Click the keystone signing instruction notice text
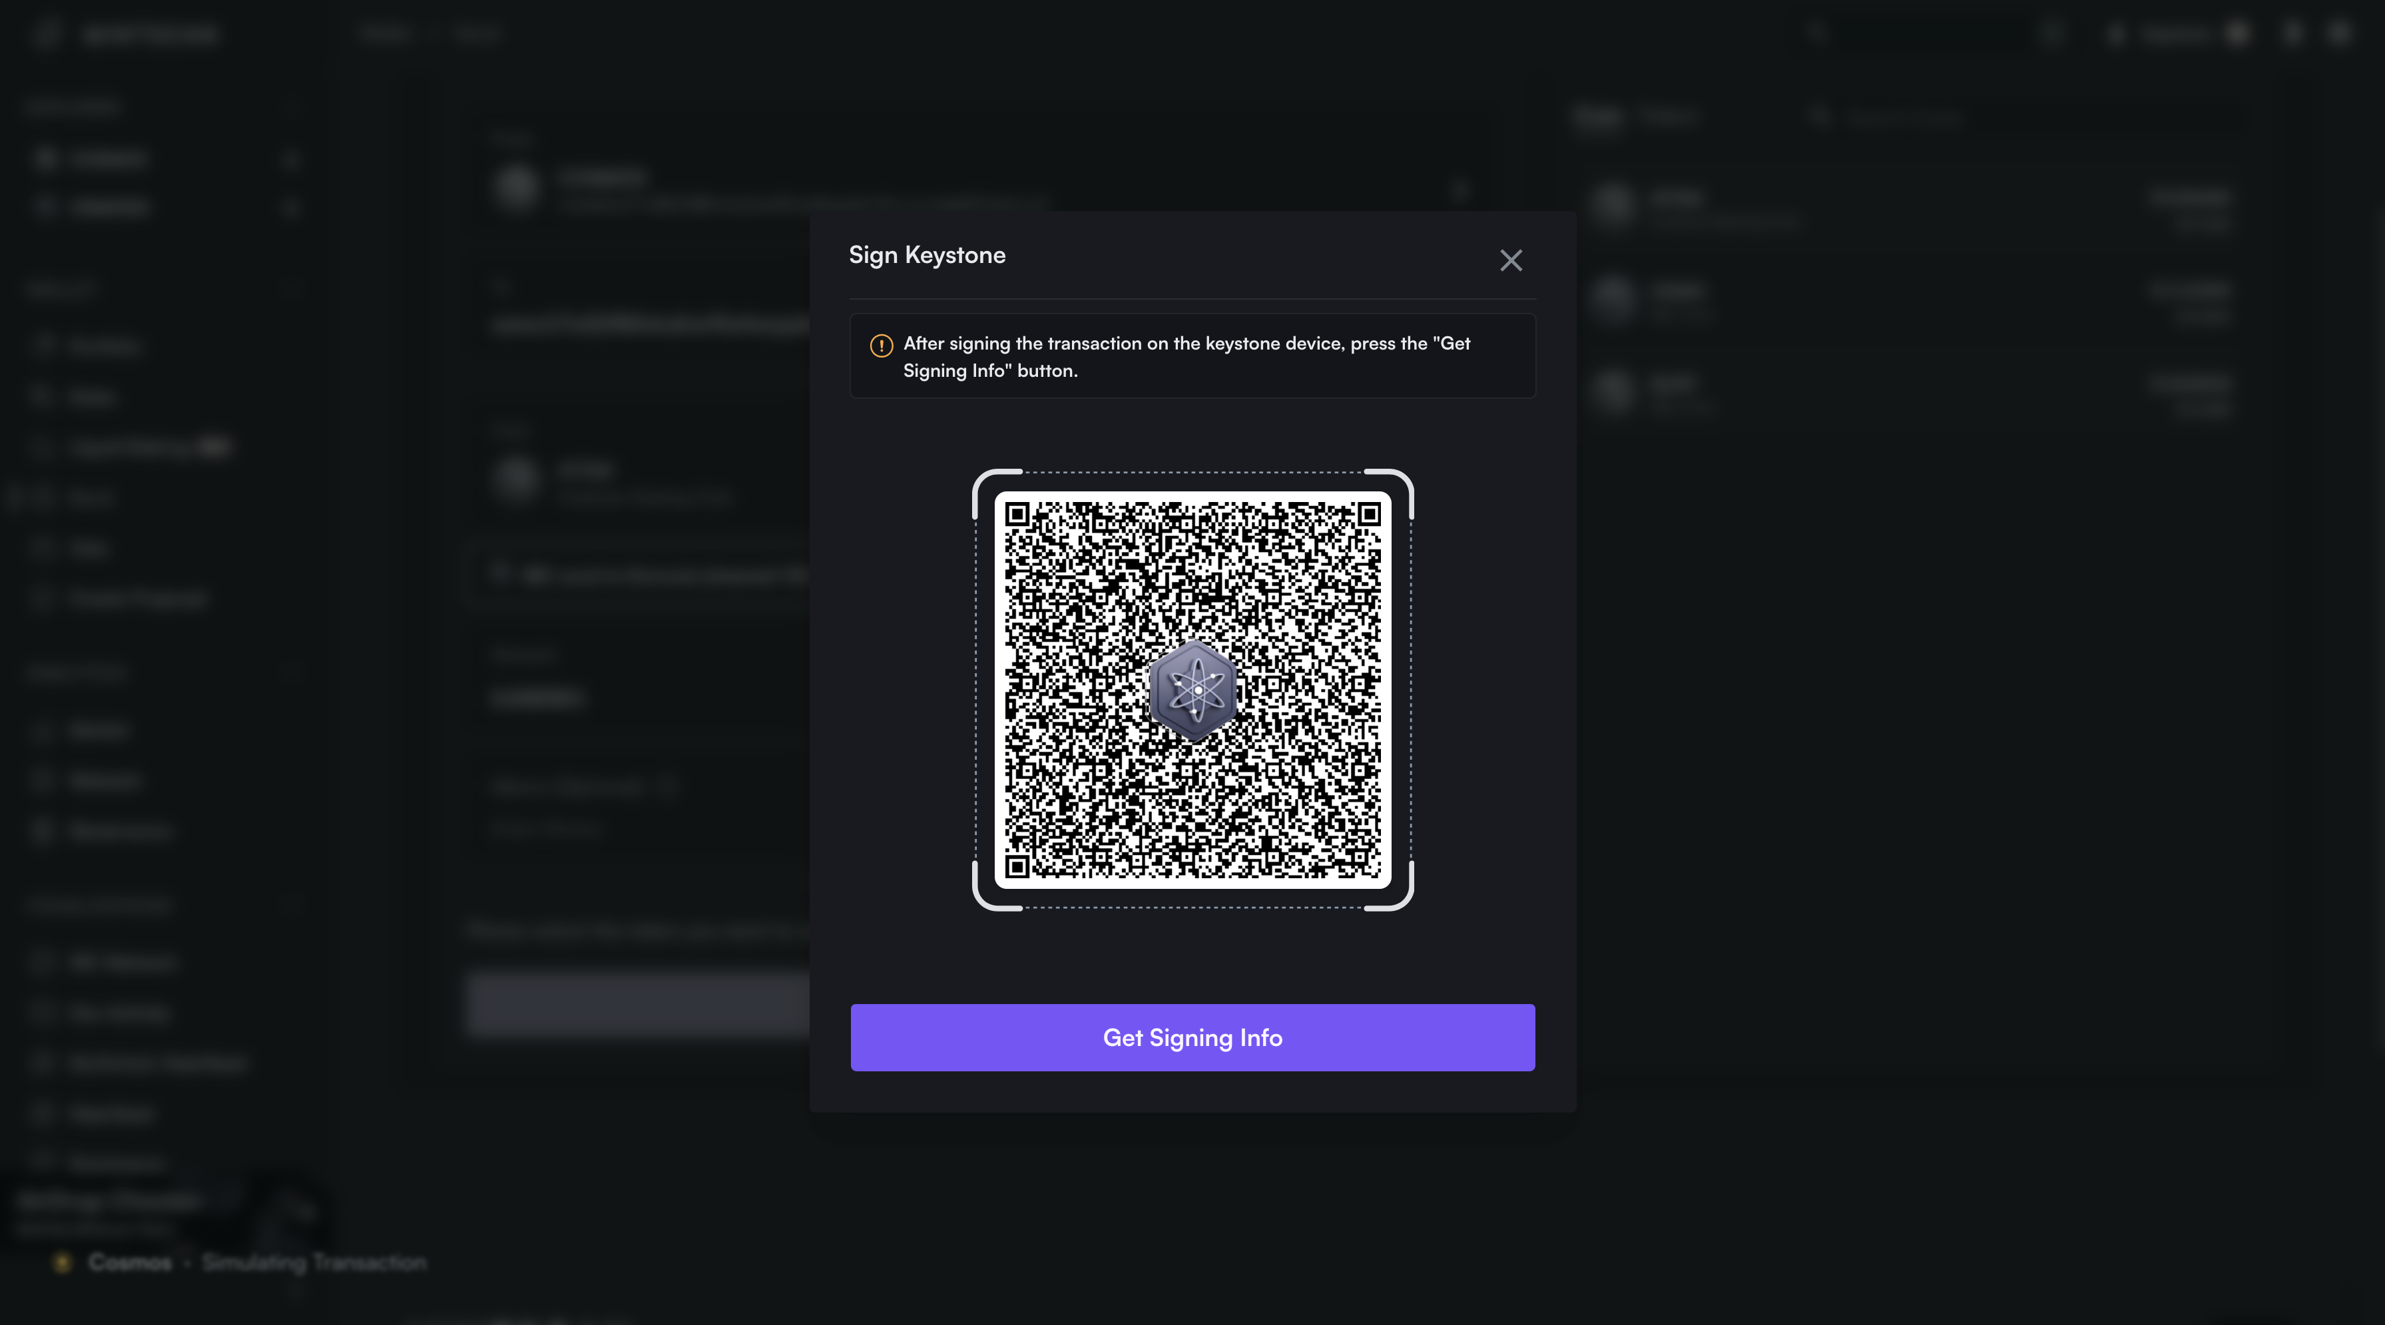 coord(1186,356)
